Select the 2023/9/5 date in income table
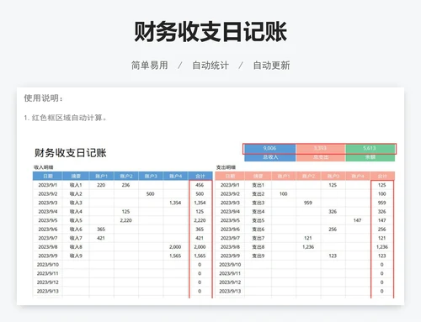Screen dimensions: 421x322 pos(48,220)
